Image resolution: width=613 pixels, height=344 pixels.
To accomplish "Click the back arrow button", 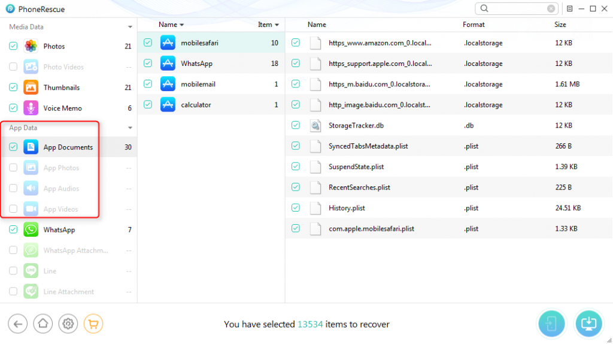I will pyautogui.click(x=17, y=324).
